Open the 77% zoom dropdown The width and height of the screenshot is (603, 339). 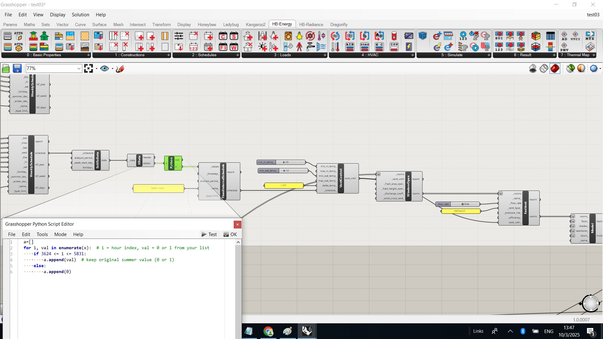(79, 68)
